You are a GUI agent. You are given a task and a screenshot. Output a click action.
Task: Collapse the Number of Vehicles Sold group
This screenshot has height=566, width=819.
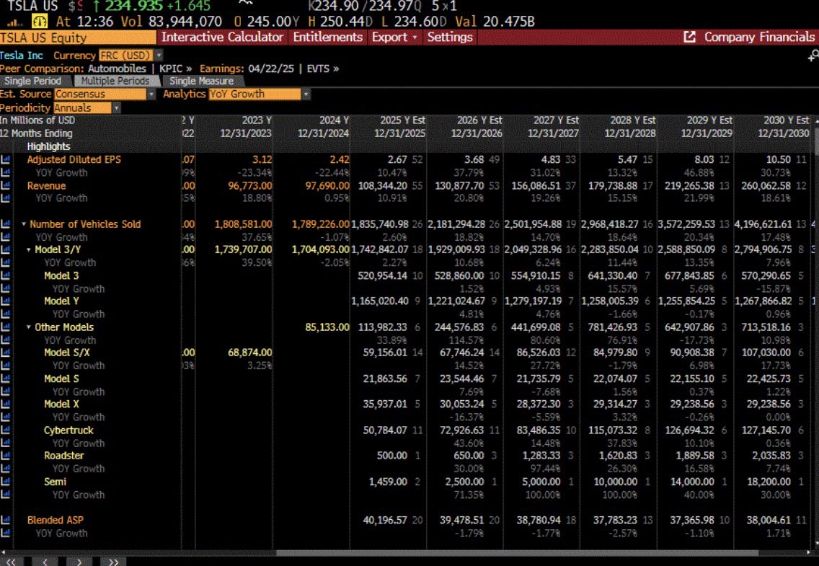(24, 224)
